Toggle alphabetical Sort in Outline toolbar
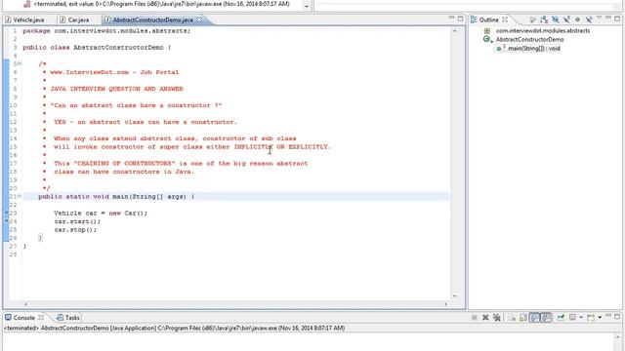Viewport: 625px width, 351px height. (544, 19)
